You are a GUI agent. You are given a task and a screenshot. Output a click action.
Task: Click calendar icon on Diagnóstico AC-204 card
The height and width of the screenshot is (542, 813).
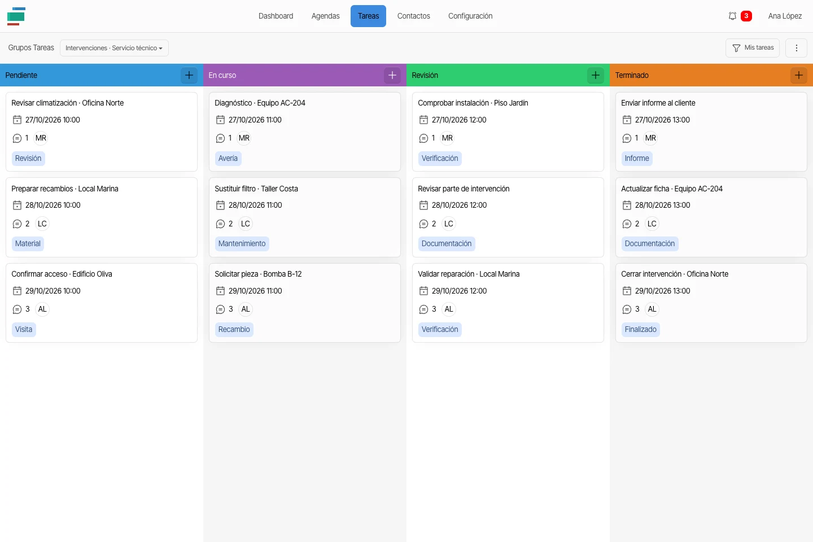pyautogui.click(x=220, y=120)
